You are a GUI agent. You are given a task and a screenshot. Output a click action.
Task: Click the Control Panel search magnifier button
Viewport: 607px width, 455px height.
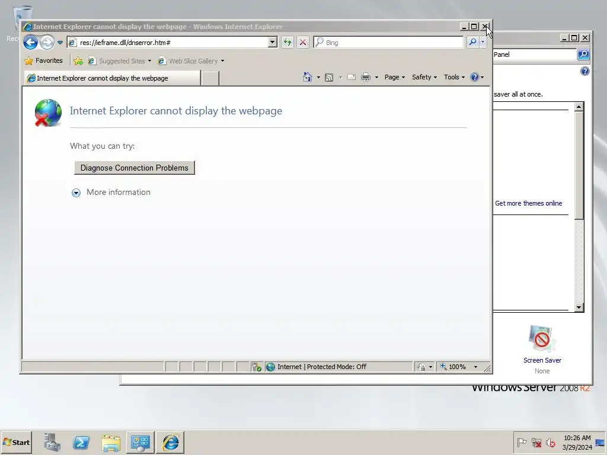(x=583, y=55)
